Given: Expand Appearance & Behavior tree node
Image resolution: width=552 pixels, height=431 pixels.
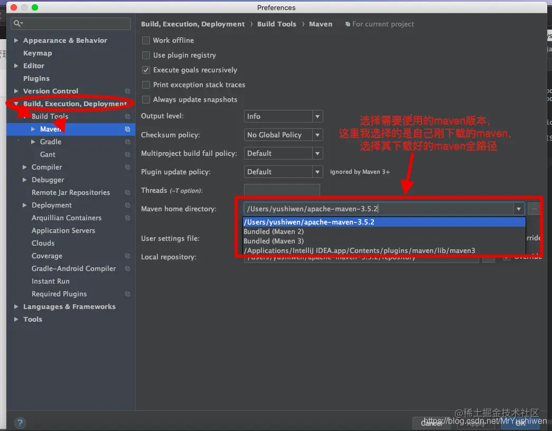Looking at the screenshot, I should pyautogui.click(x=16, y=41).
